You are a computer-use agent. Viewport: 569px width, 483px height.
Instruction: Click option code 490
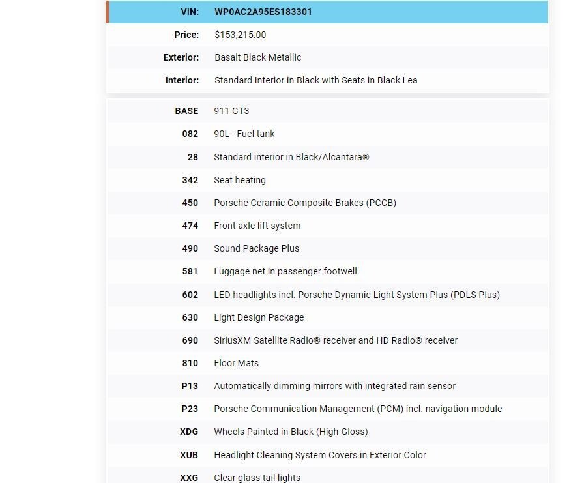click(190, 249)
